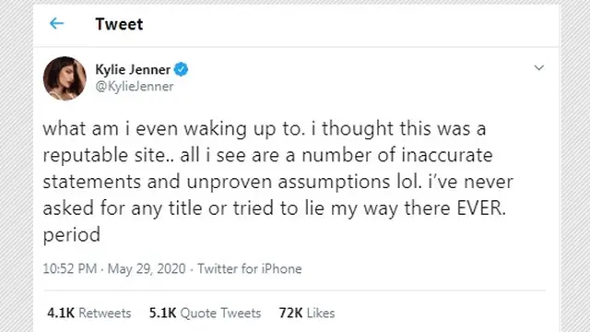The image size is (590, 332).
Task: Click the word EVER in the tweet
Action: pos(481,208)
